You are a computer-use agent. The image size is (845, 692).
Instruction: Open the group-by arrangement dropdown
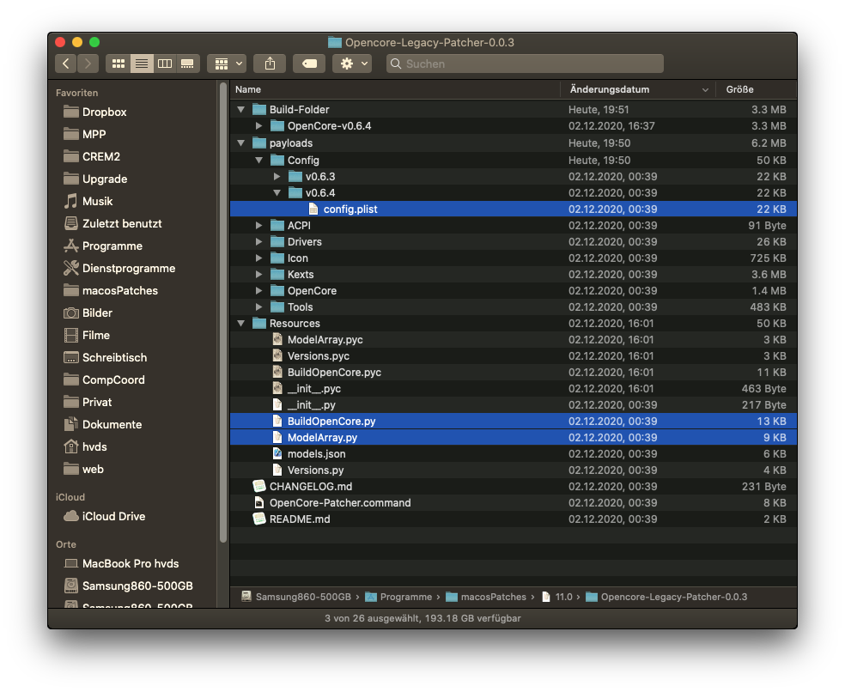(227, 64)
